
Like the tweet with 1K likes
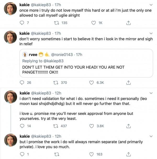click(x=93, y=23)
